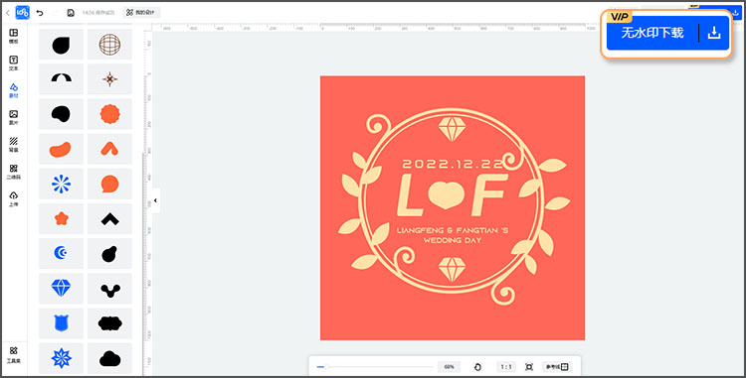Select the large letter F on canvas
The image size is (746, 378).
pyautogui.click(x=489, y=194)
